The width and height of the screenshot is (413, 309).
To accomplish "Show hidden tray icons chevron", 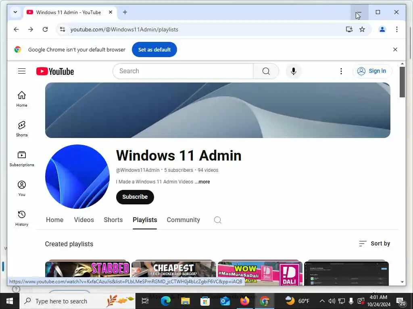I will [x=322, y=301].
